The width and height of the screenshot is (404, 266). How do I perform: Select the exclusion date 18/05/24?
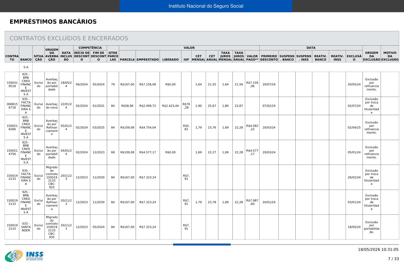pyautogui.click(x=354, y=227)
